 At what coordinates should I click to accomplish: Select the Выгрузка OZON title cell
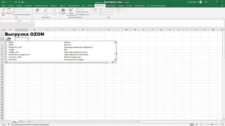pyautogui.click(x=25, y=34)
